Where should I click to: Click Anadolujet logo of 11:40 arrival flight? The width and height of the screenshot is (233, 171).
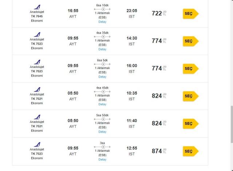pyautogui.click(x=37, y=117)
